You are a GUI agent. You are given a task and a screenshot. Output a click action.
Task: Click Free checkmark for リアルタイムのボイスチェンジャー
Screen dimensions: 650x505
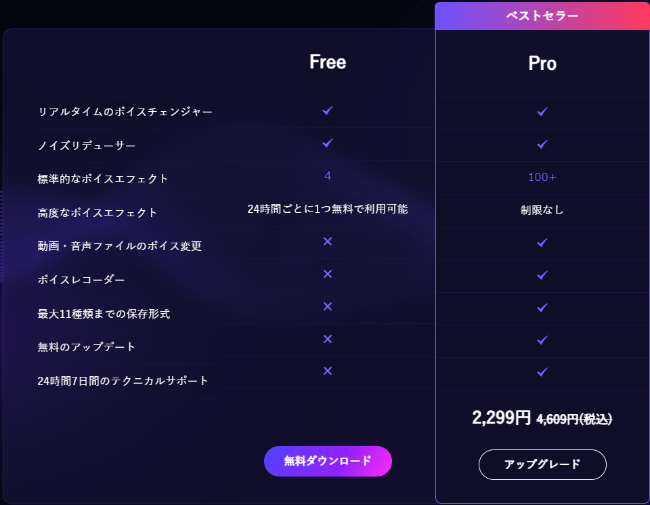328,110
